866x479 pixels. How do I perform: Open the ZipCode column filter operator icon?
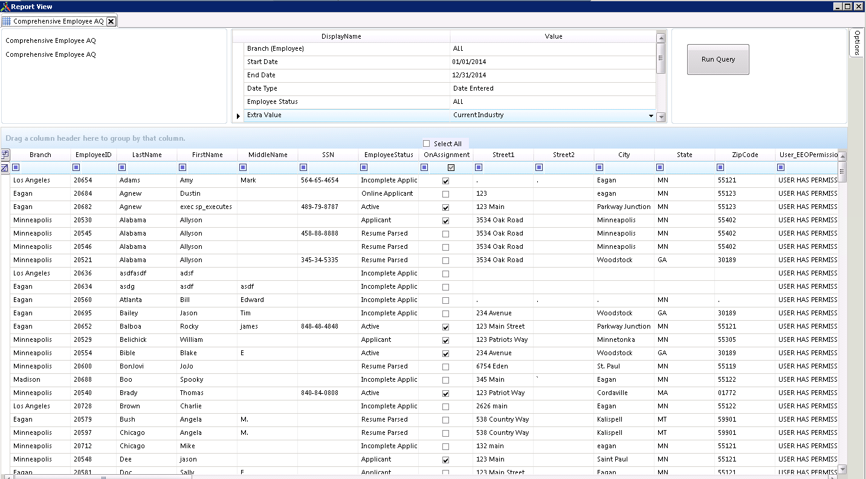(x=720, y=167)
